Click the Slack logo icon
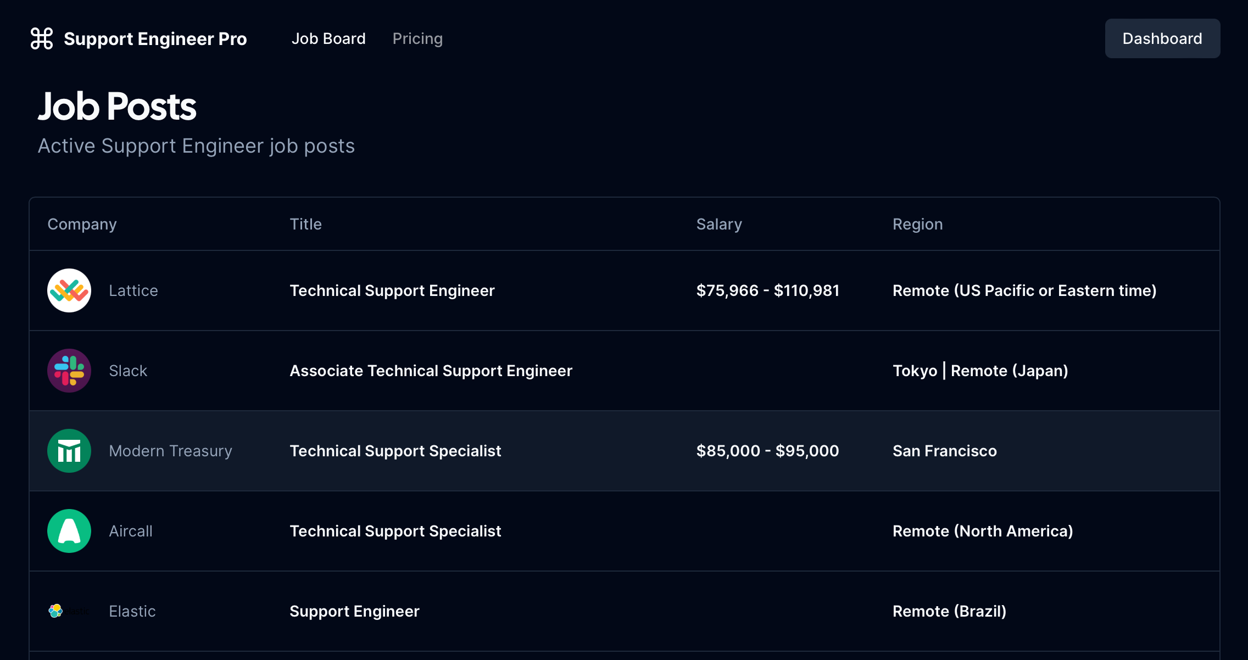The image size is (1248, 660). click(x=69, y=371)
